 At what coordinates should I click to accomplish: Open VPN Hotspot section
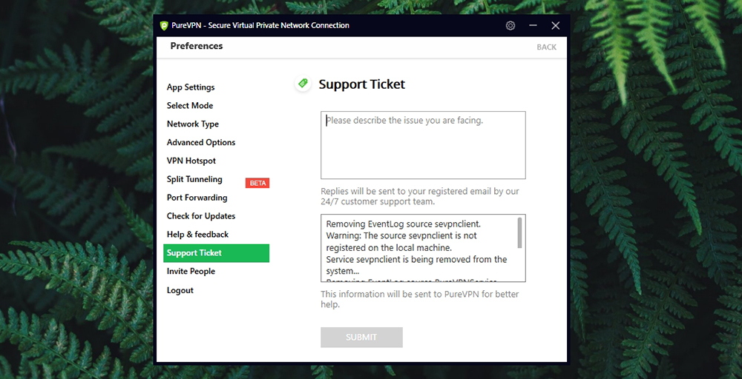click(191, 161)
